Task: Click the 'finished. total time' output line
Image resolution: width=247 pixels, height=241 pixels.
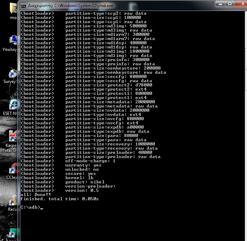Action: (59, 199)
